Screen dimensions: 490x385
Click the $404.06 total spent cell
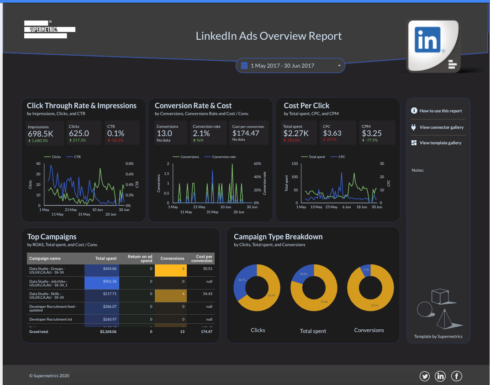click(102, 270)
